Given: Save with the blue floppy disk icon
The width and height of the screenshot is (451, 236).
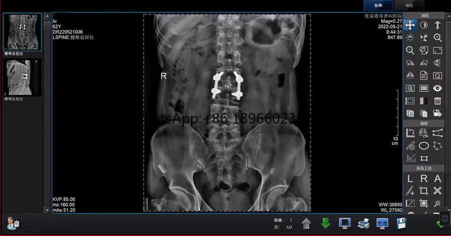Looking at the screenshot, I should click(401, 223).
